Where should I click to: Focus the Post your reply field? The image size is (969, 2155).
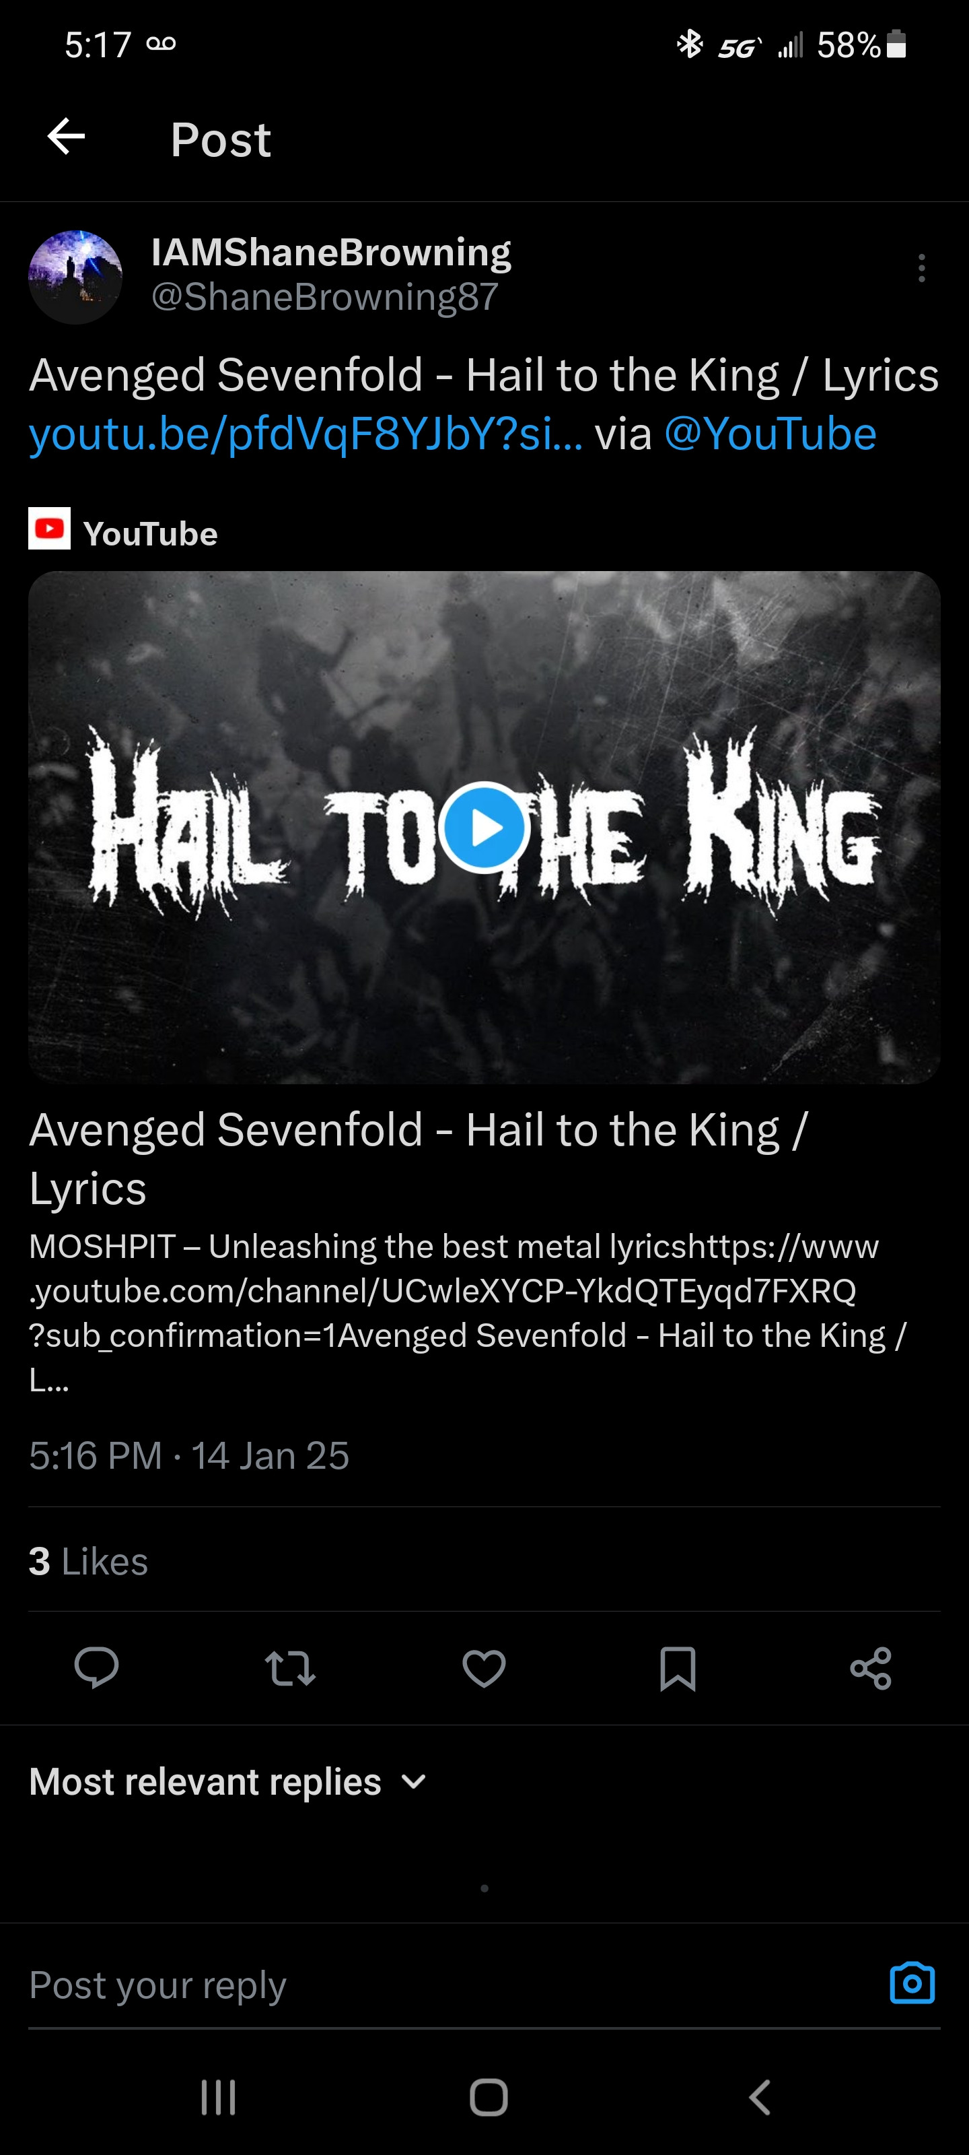click(x=452, y=1985)
